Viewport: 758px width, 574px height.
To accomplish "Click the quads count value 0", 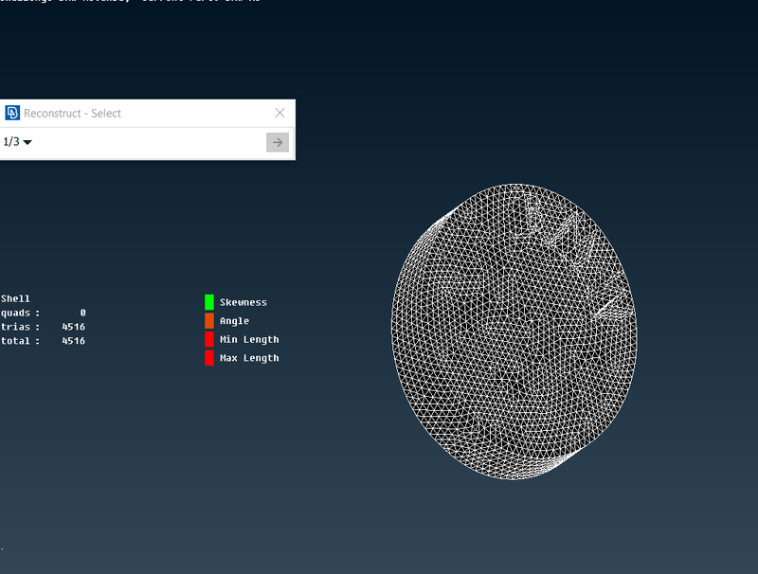I will (83, 313).
